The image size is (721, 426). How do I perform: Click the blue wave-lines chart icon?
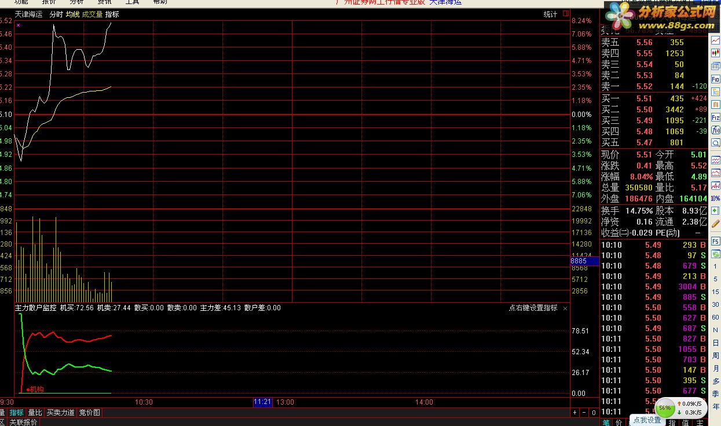(716, 159)
